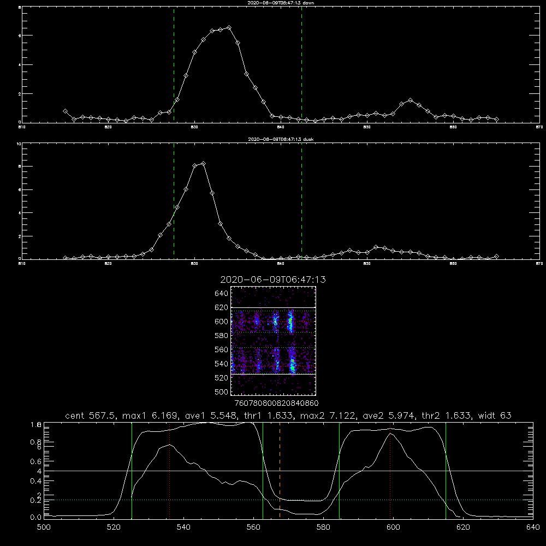Click the spectrogram y-axis label 640
546x546 pixels.
(222, 294)
